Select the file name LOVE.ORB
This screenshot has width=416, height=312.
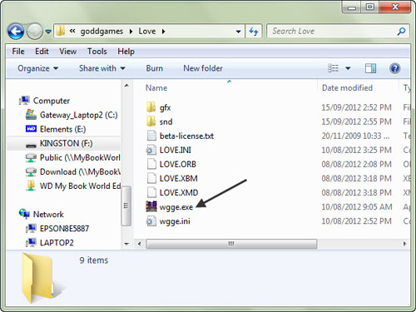click(x=178, y=164)
